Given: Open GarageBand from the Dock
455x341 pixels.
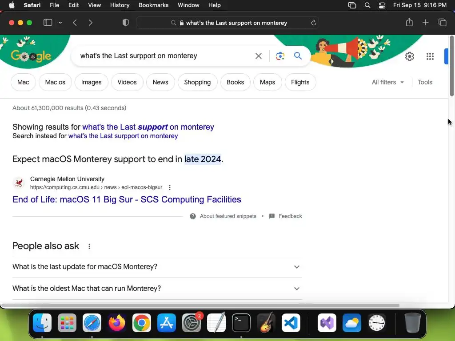Looking at the screenshot, I should [x=266, y=323].
